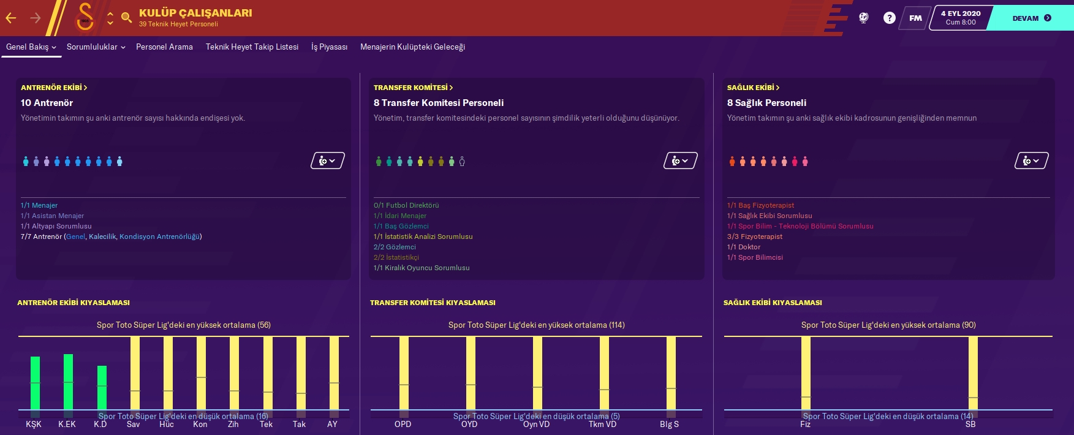Image resolution: width=1074 pixels, height=435 pixels.
Task: Click the search magnifier icon
Action: [x=126, y=18]
